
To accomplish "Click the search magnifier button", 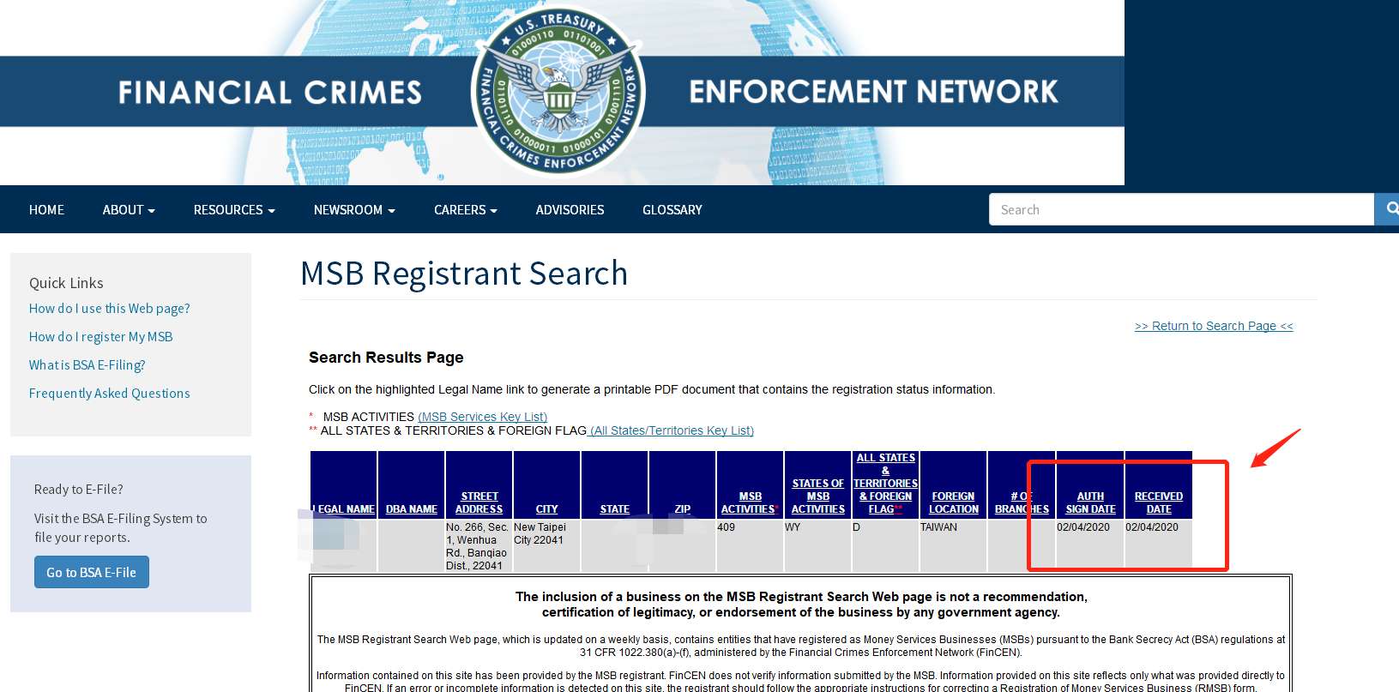I will coord(1389,209).
